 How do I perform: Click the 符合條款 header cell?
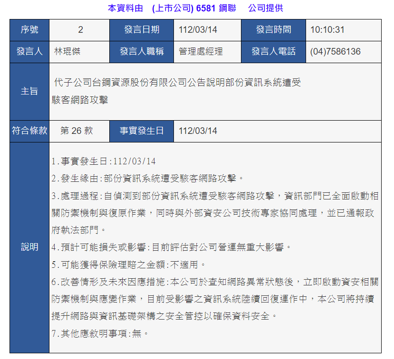(x=29, y=131)
